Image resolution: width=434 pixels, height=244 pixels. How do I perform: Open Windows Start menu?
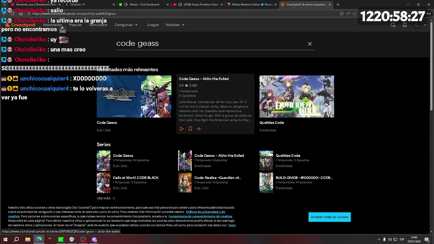[x=5, y=240]
